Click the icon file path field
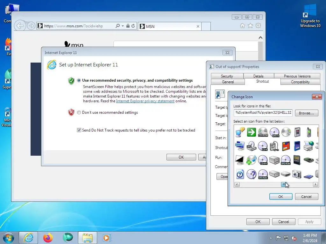326x244 pixels. [263, 113]
